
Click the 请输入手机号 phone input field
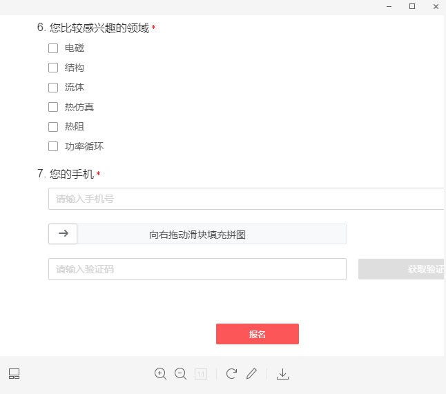(245, 199)
